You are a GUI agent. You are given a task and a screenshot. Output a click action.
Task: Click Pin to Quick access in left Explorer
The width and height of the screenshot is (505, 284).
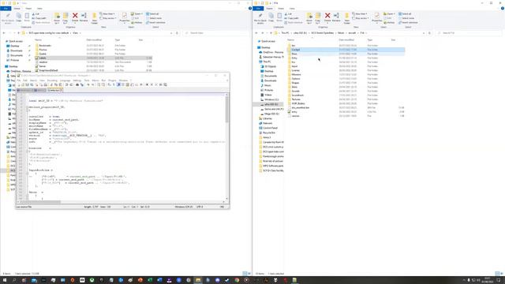click(x=8, y=18)
